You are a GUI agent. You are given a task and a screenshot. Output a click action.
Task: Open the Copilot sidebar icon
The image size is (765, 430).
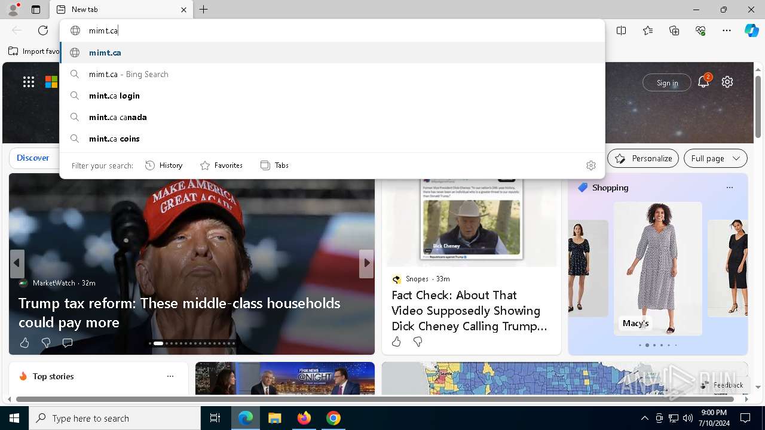coord(751,30)
